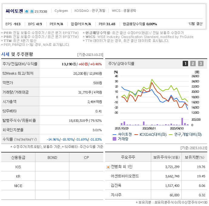Expand the 전병희 외 1인 shareholder row

coord(108,167)
